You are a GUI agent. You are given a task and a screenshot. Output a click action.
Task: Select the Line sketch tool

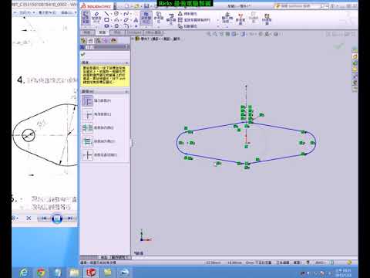click(x=106, y=14)
